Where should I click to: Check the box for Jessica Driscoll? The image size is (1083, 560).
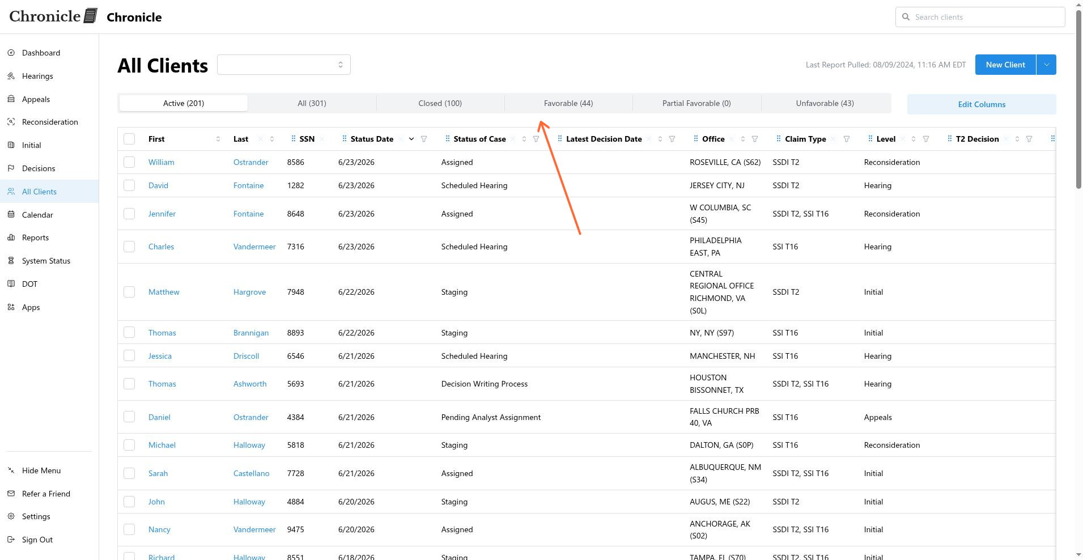click(x=129, y=356)
